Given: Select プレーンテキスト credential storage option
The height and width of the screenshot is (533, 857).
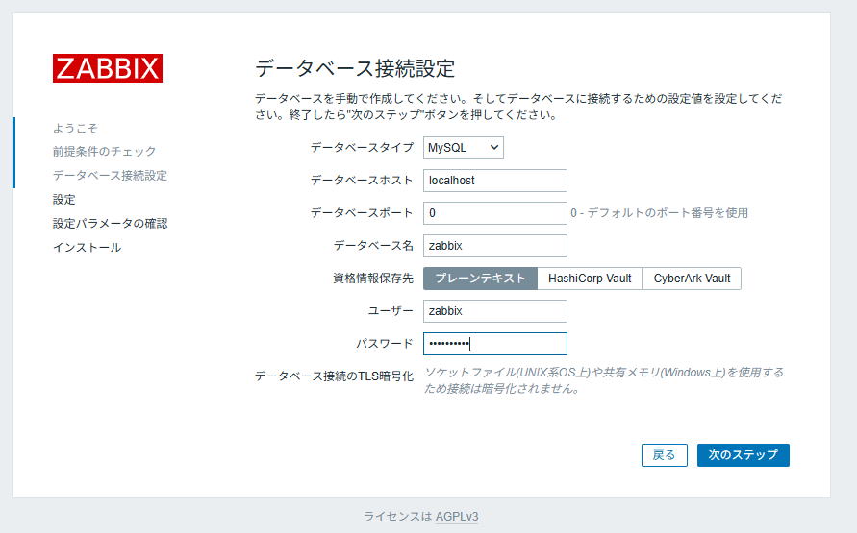Looking at the screenshot, I should coord(480,279).
